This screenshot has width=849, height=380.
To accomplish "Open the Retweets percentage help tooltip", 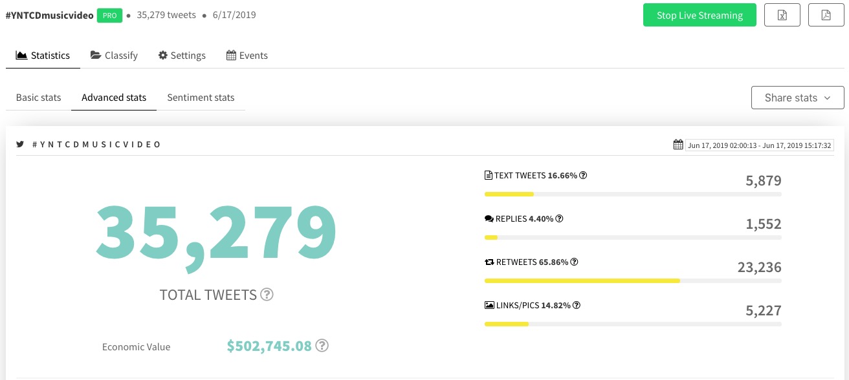I will click(x=575, y=261).
